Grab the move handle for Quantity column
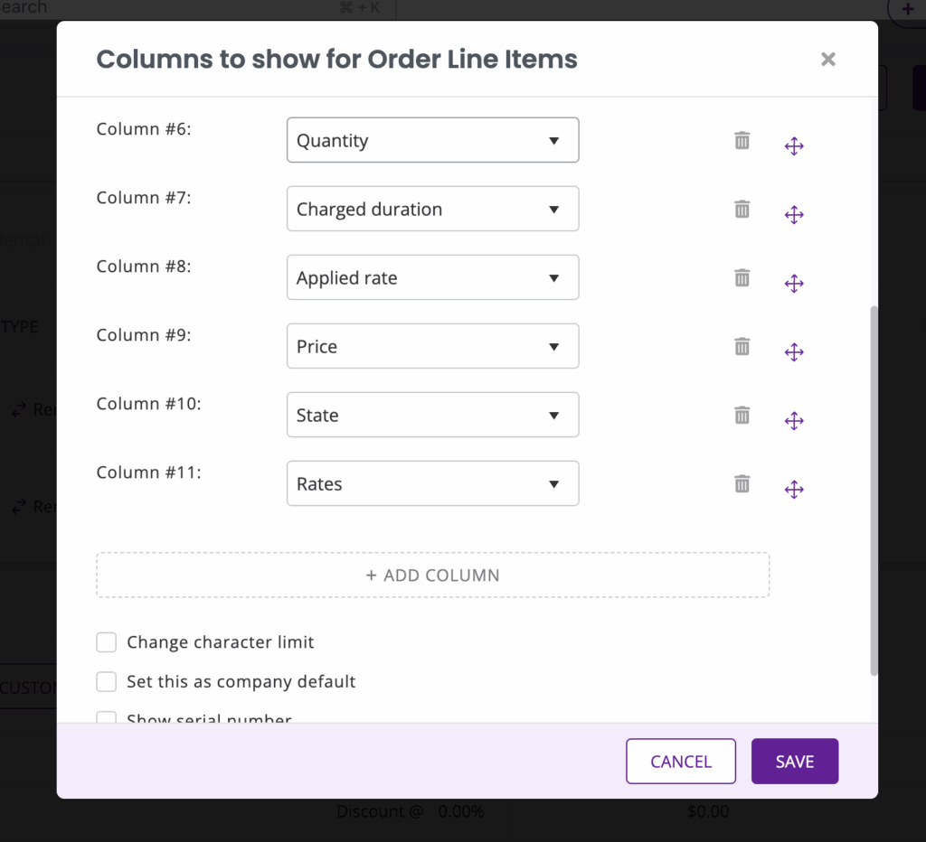Image resolution: width=926 pixels, height=842 pixels. tap(794, 146)
